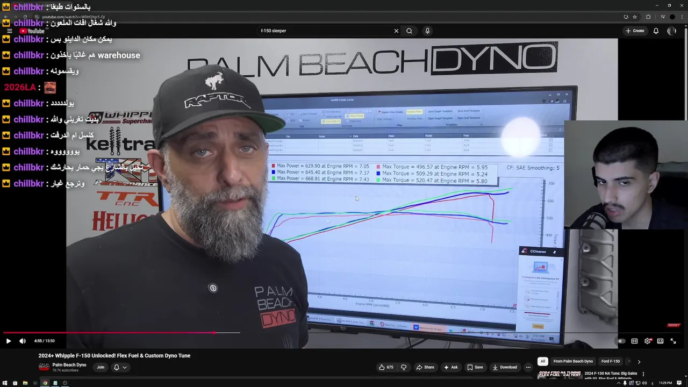The width and height of the screenshot is (688, 387).
Task: Open browser extensions puzzle icon
Action: (648, 17)
